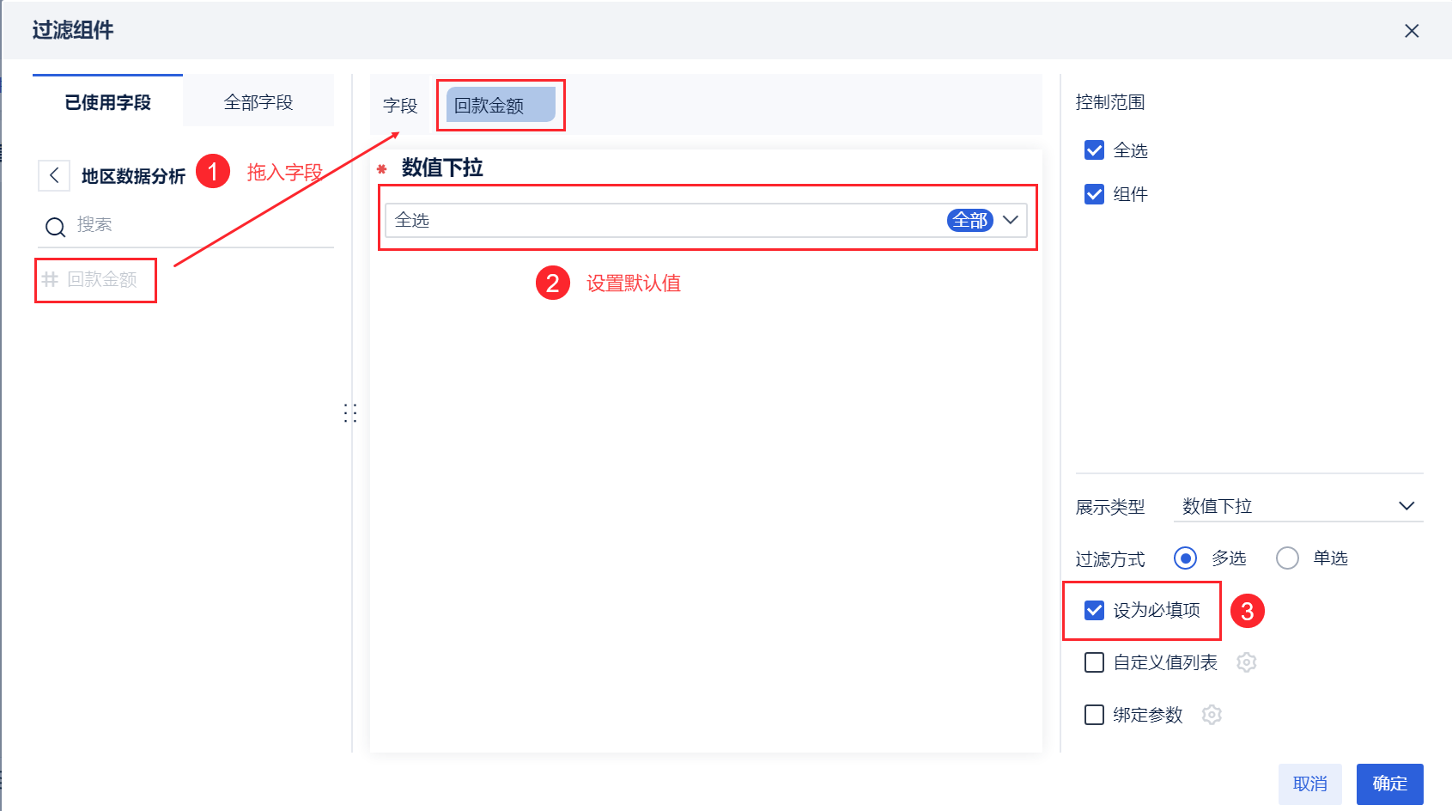Image resolution: width=1452 pixels, height=811 pixels.
Task: Open settings gear for 自定义值列表
Action: click(1246, 662)
